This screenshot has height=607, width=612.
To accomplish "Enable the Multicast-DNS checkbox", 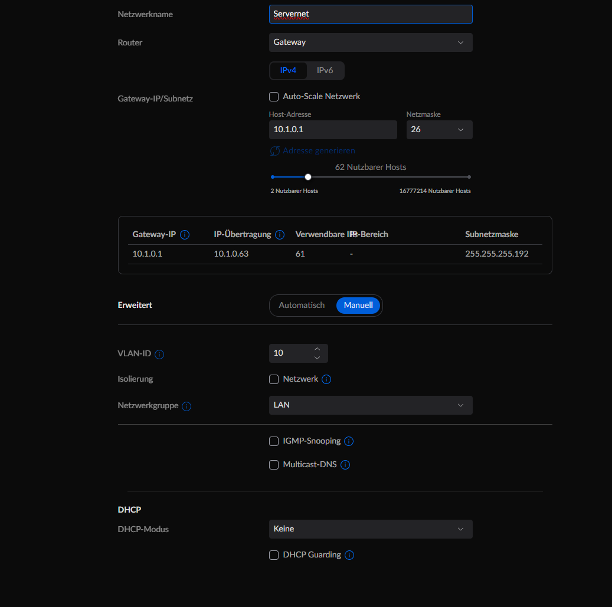I will tap(274, 465).
